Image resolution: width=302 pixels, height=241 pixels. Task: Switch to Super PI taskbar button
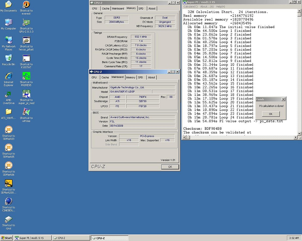point(32,238)
